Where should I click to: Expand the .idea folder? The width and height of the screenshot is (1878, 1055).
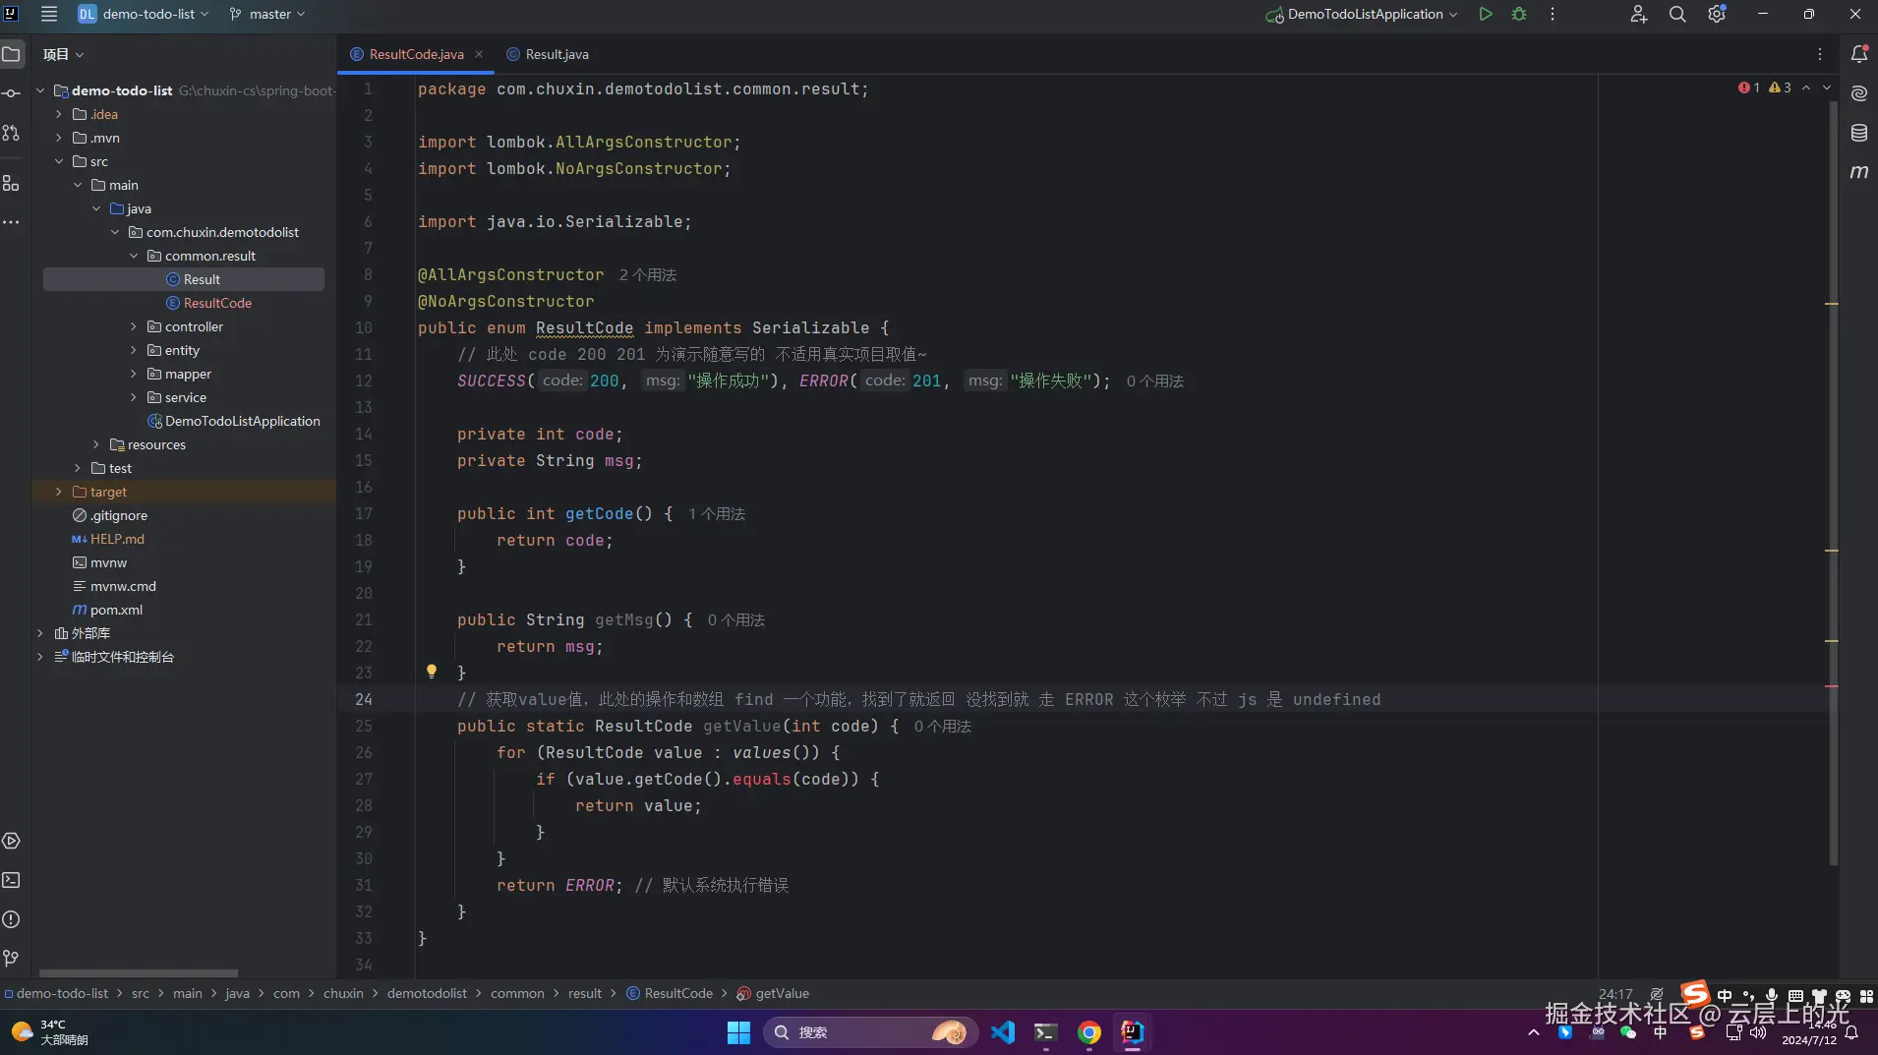pyautogui.click(x=59, y=114)
